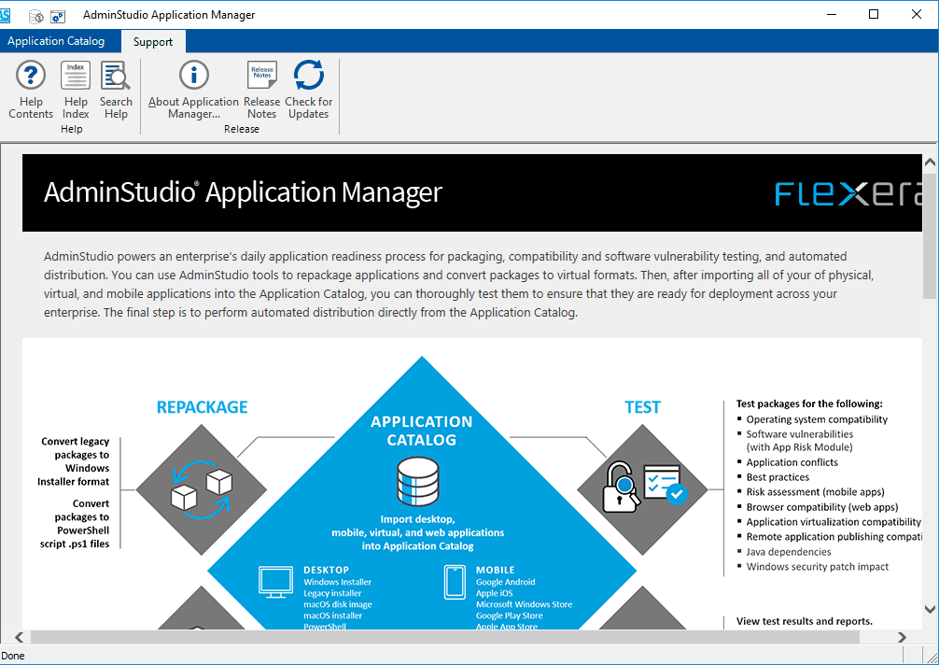Click 'Google Play Store' under Mobile
Image resolution: width=939 pixels, height=665 pixels.
tap(509, 615)
